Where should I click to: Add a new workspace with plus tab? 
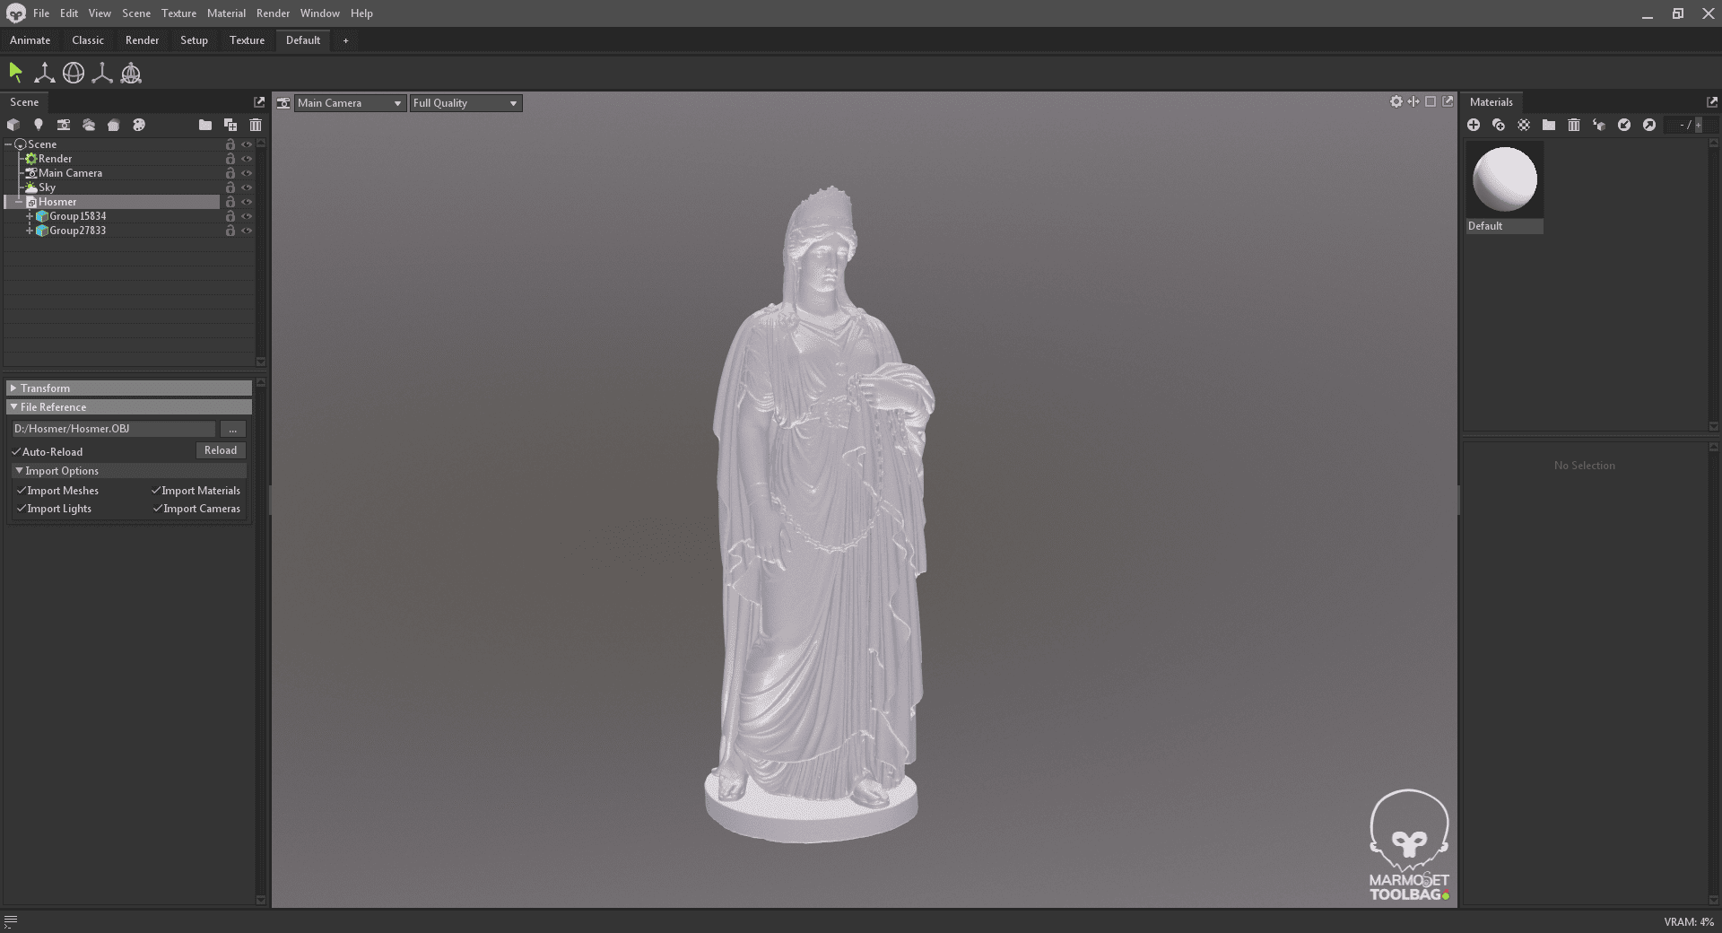(x=345, y=40)
